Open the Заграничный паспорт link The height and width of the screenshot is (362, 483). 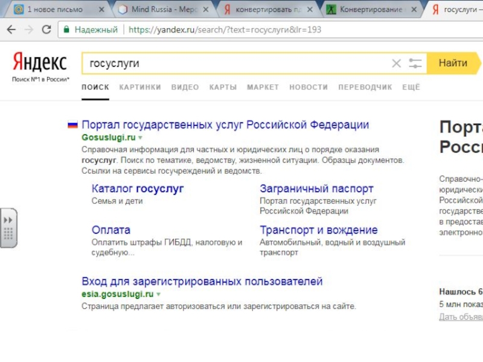(x=316, y=189)
